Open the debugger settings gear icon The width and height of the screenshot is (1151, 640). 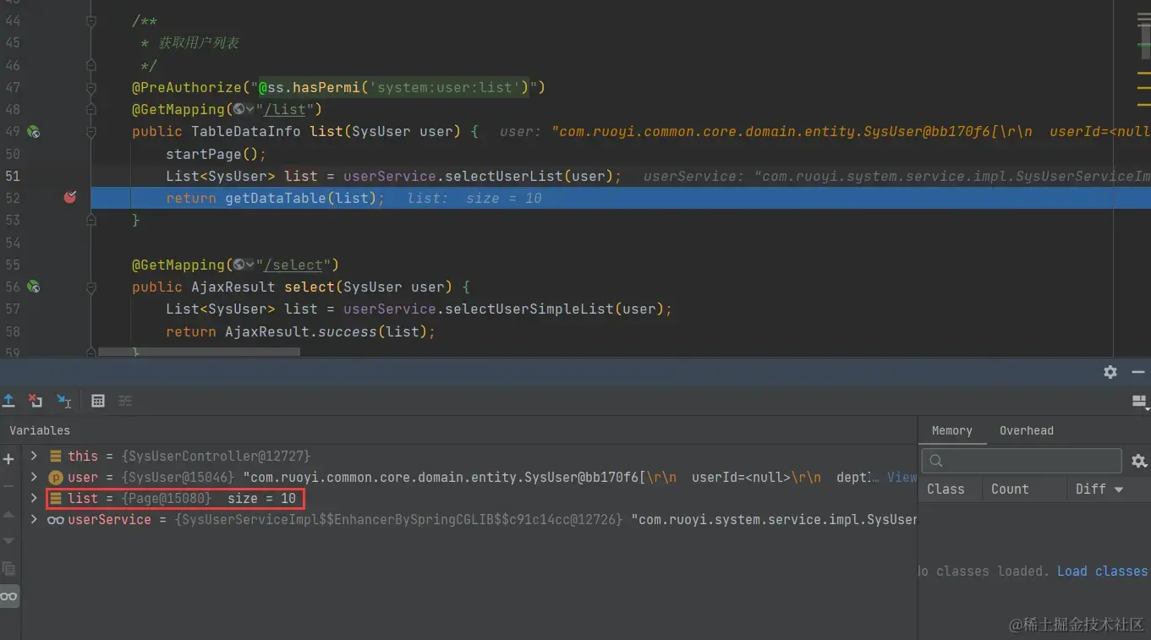tap(1110, 372)
